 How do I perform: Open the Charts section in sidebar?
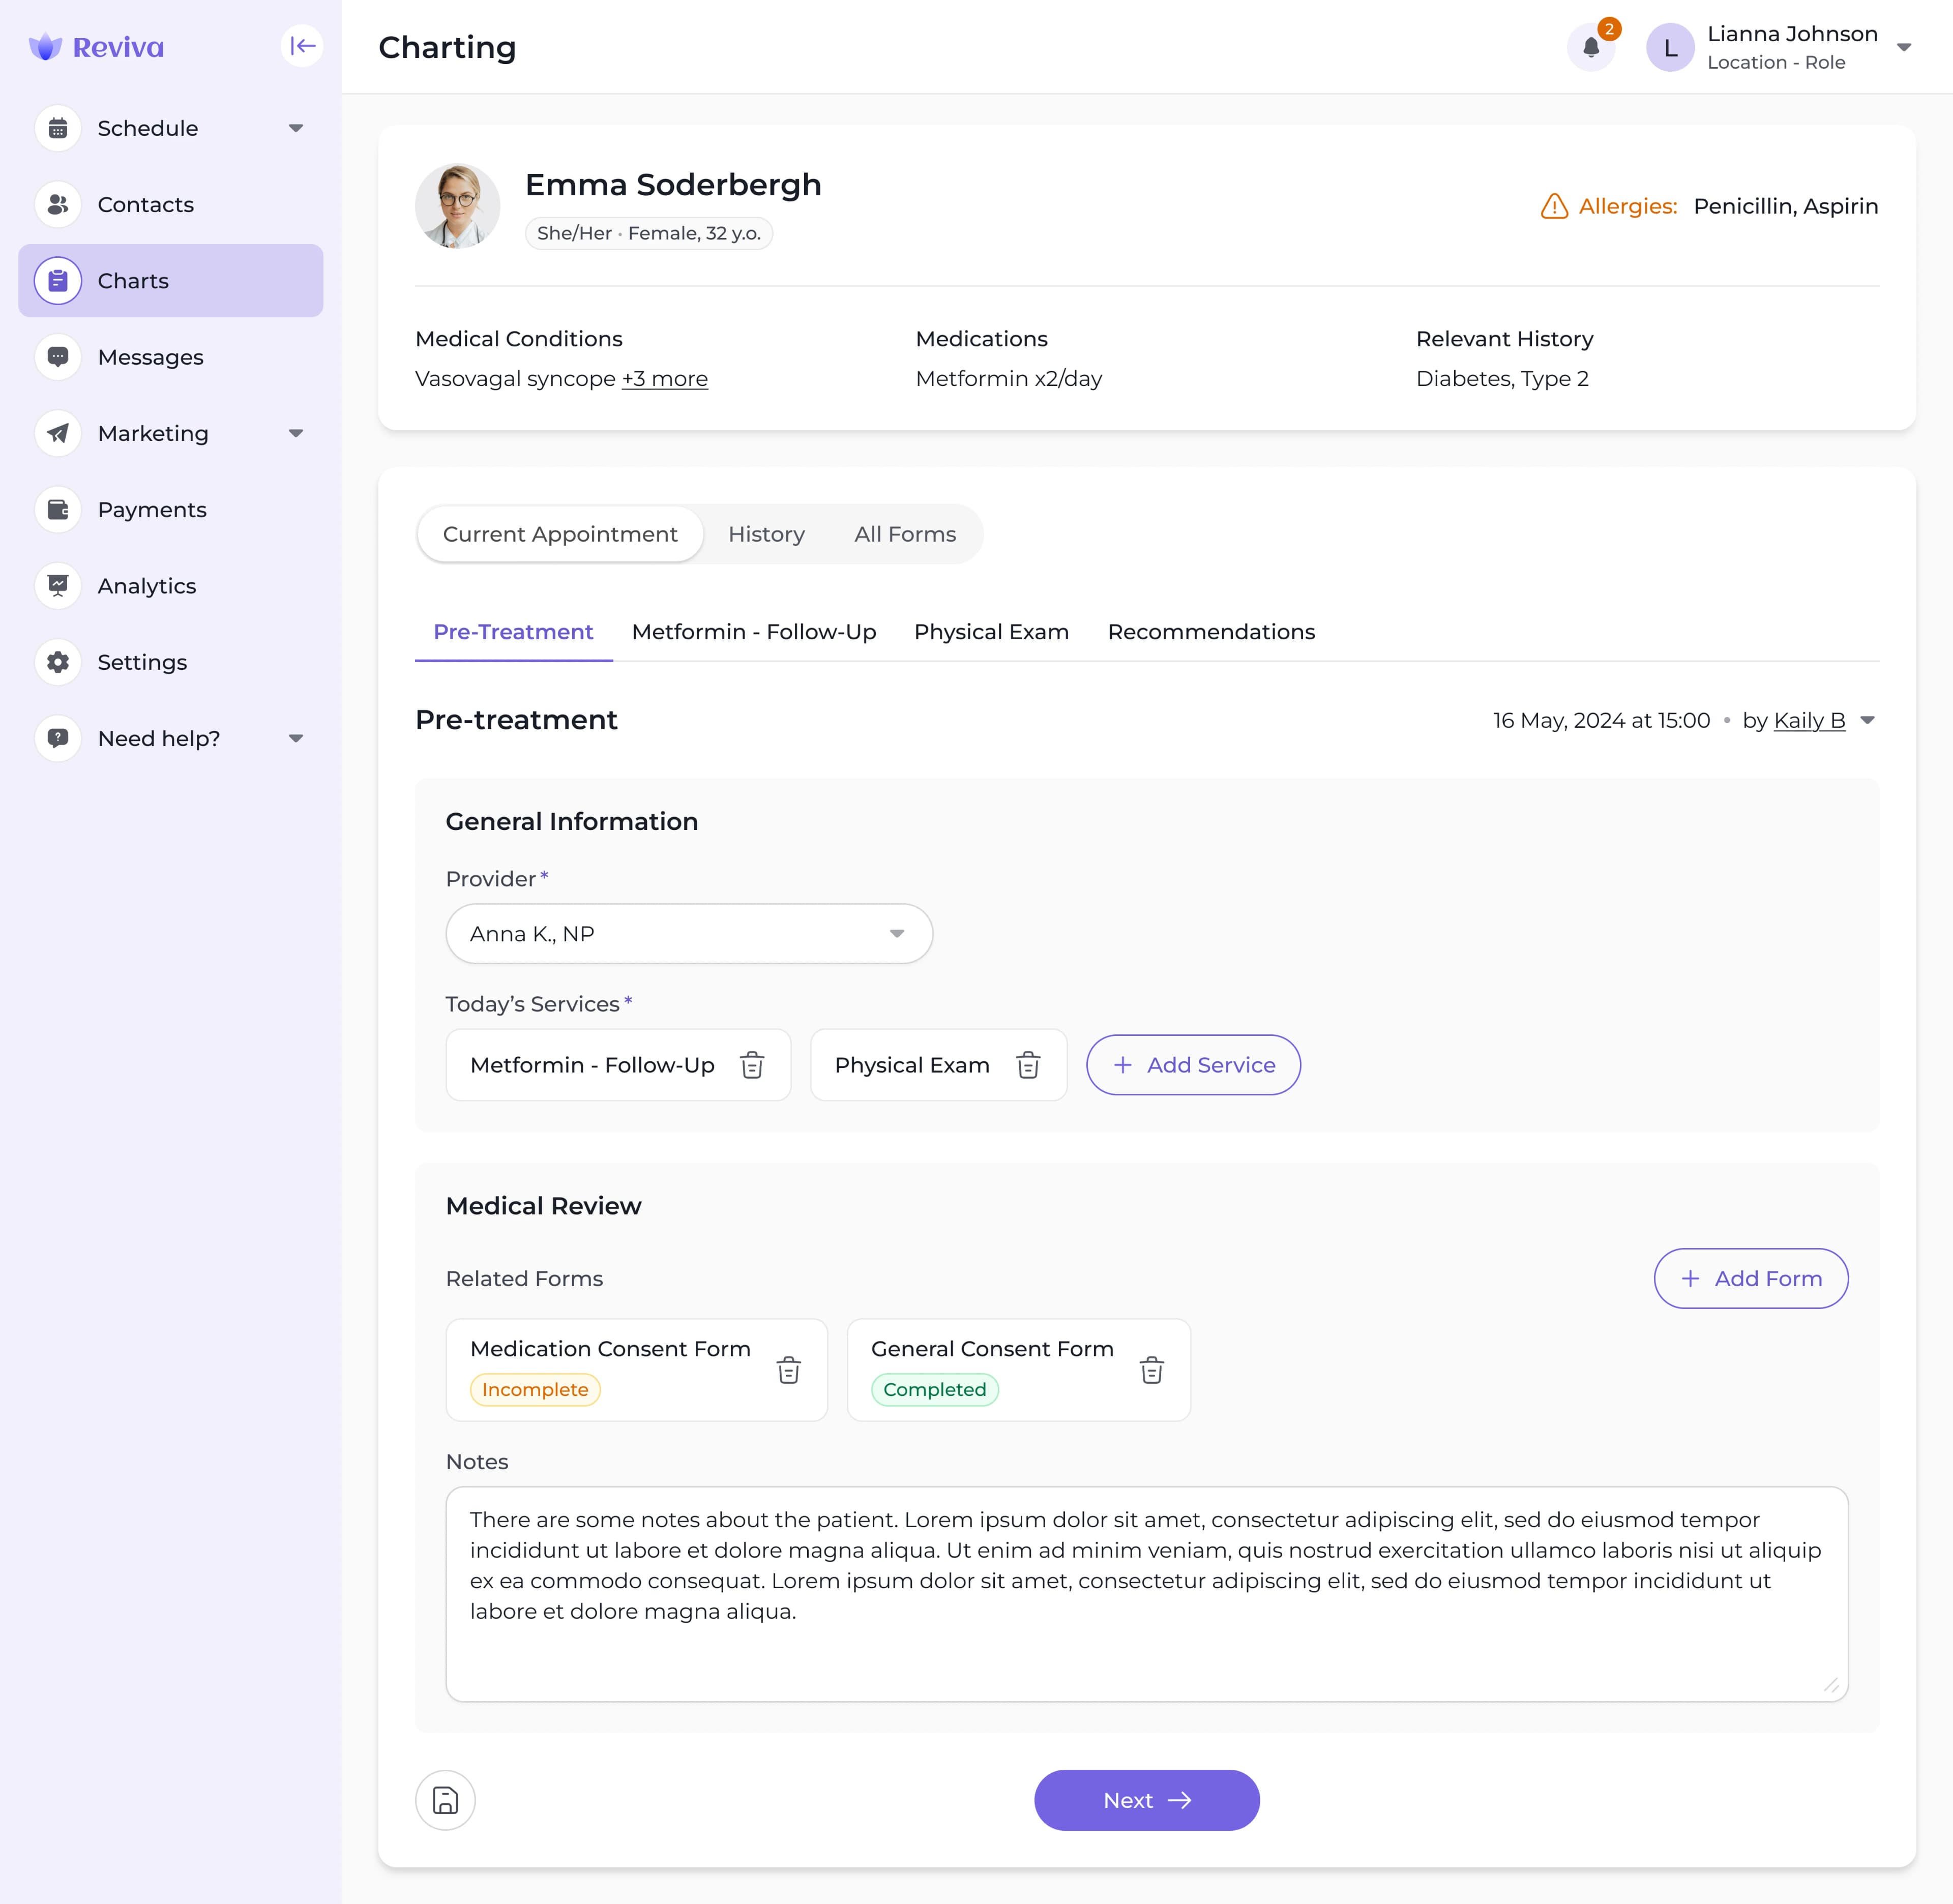(x=133, y=281)
